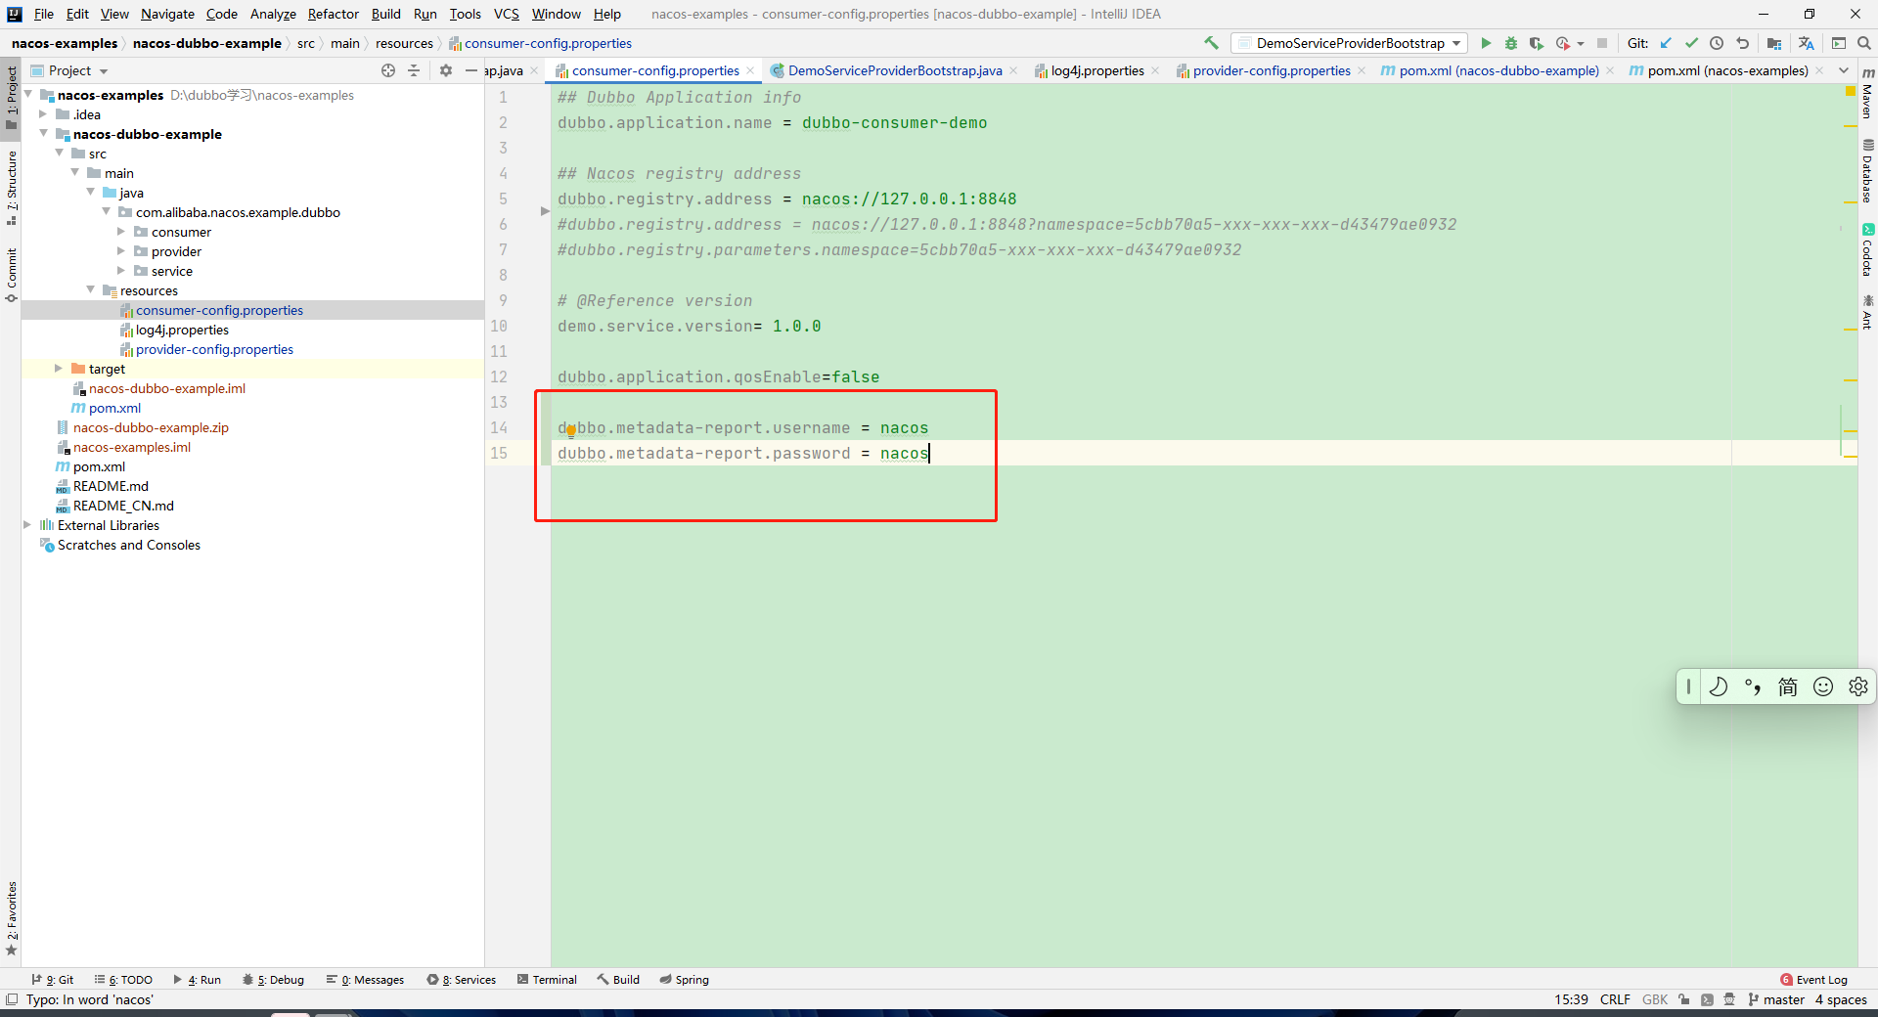Expand the target folder

tap(60, 369)
